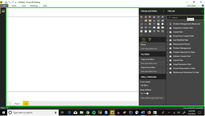The width and height of the screenshot is (205, 116).
Task: Select the Table visual
Action: coord(146,31)
